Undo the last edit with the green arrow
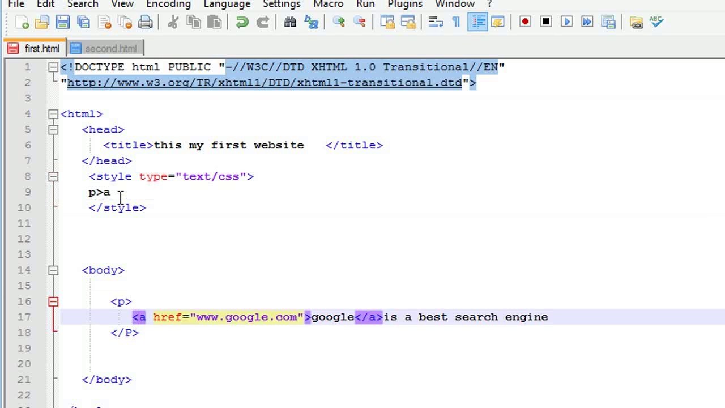Image resolution: width=725 pixels, height=408 pixels. [x=242, y=22]
